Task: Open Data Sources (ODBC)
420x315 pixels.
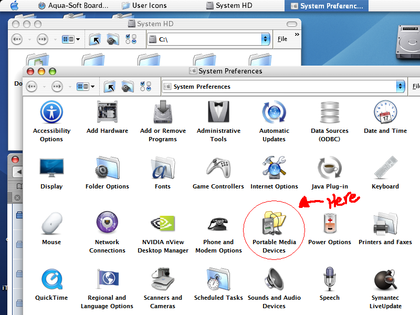Action: (330, 121)
